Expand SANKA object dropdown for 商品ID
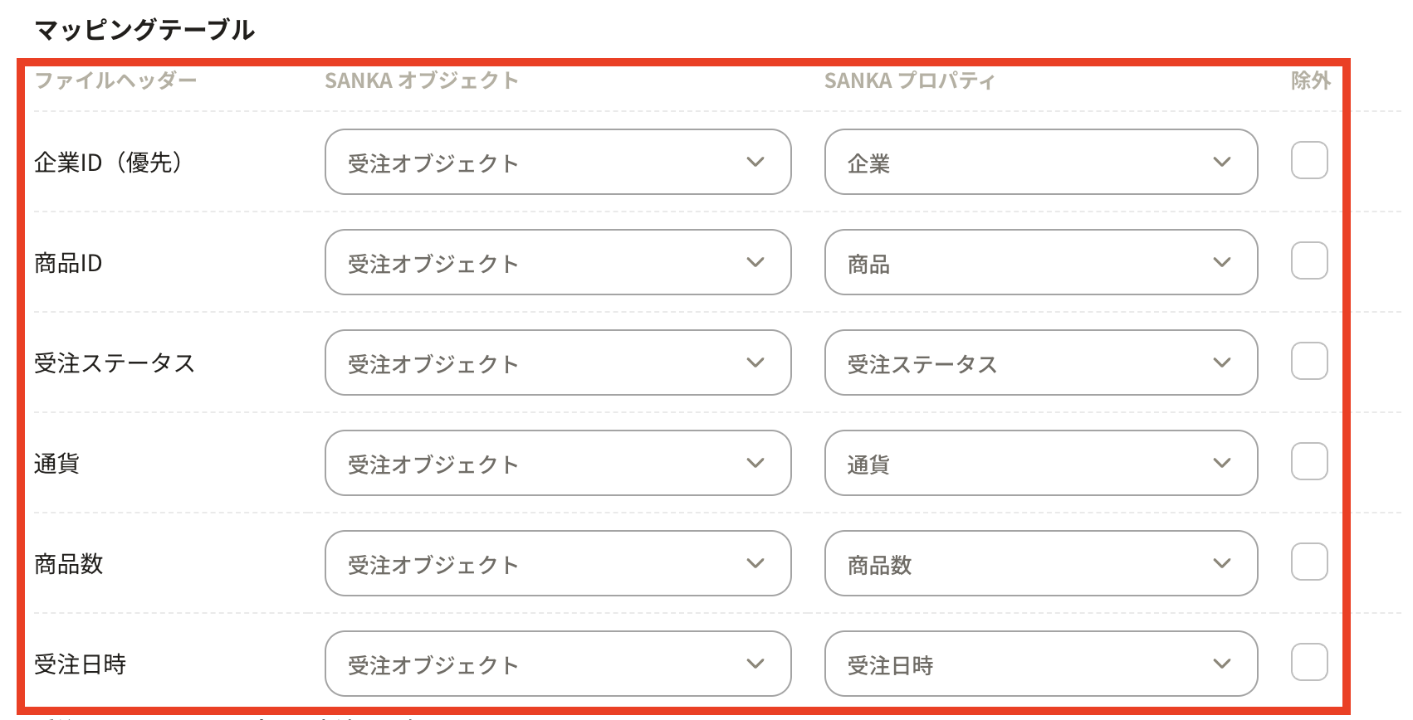Image resolution: width=1413 pixels, height=720 pixels. (x=557, y=263)
